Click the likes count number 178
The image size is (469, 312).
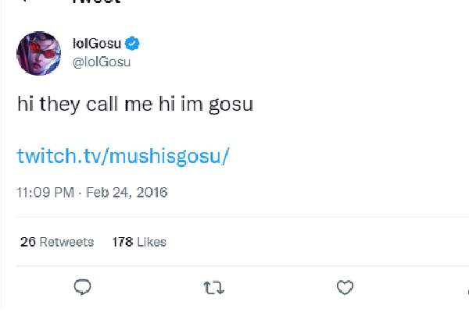(x=123, y=242)
